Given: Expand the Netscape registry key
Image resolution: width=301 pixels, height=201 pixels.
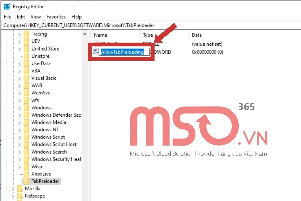Looking at the screenshot, I should [x=13, y=196].
